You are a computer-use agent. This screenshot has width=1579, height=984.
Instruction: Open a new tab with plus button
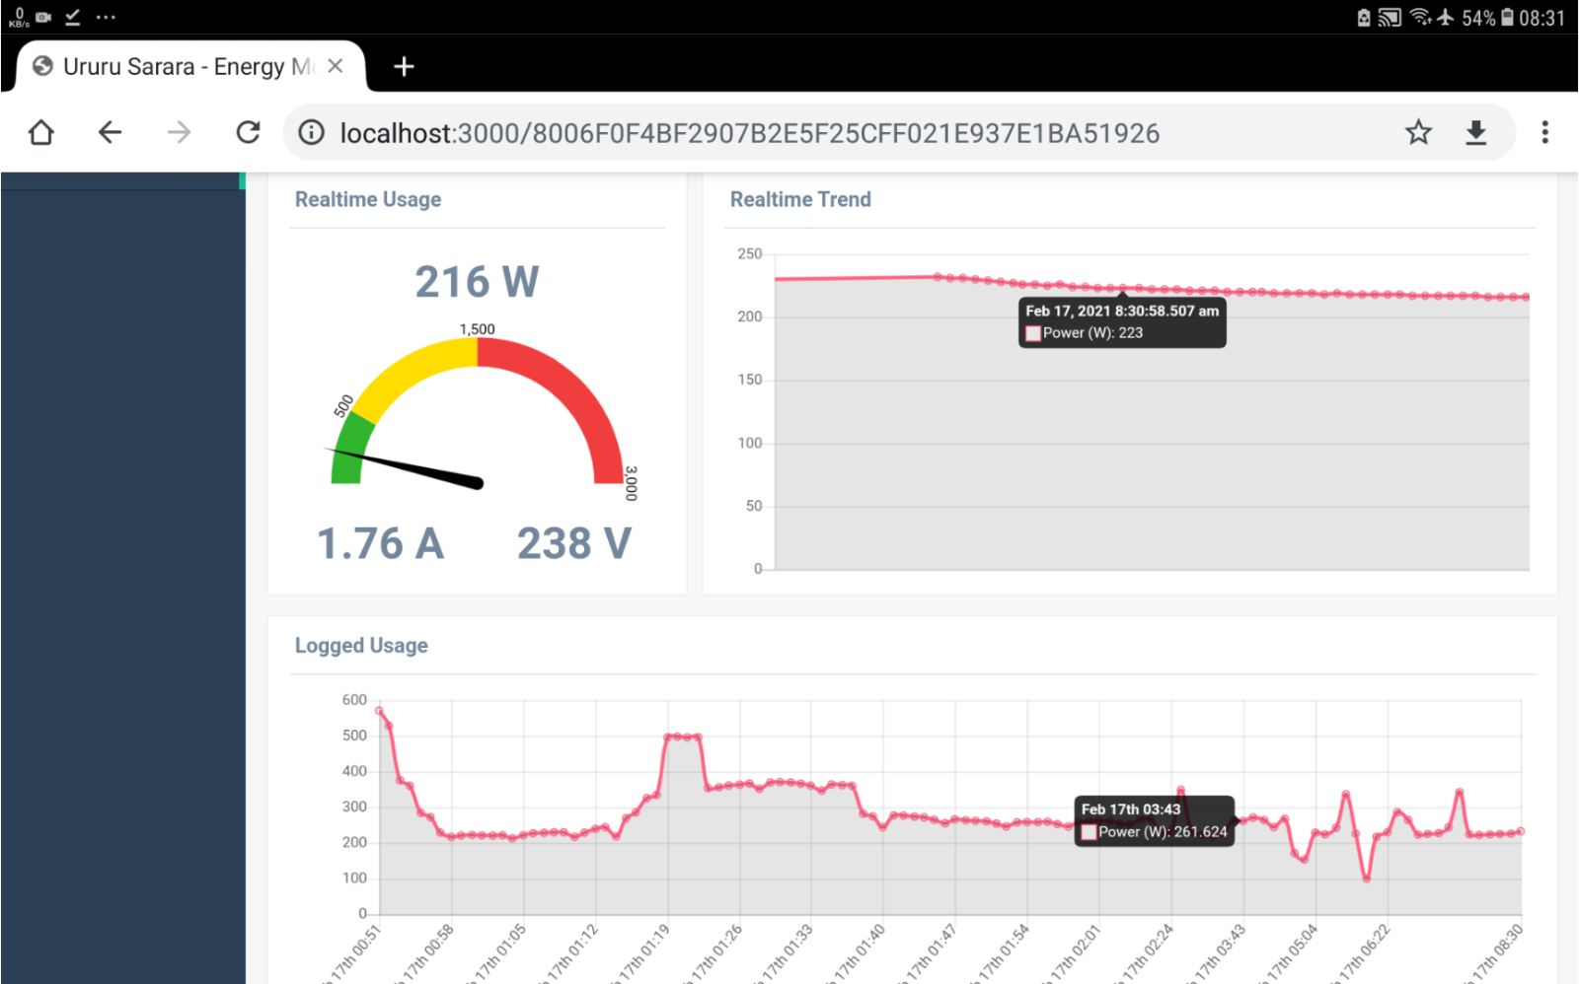[404, 67]
